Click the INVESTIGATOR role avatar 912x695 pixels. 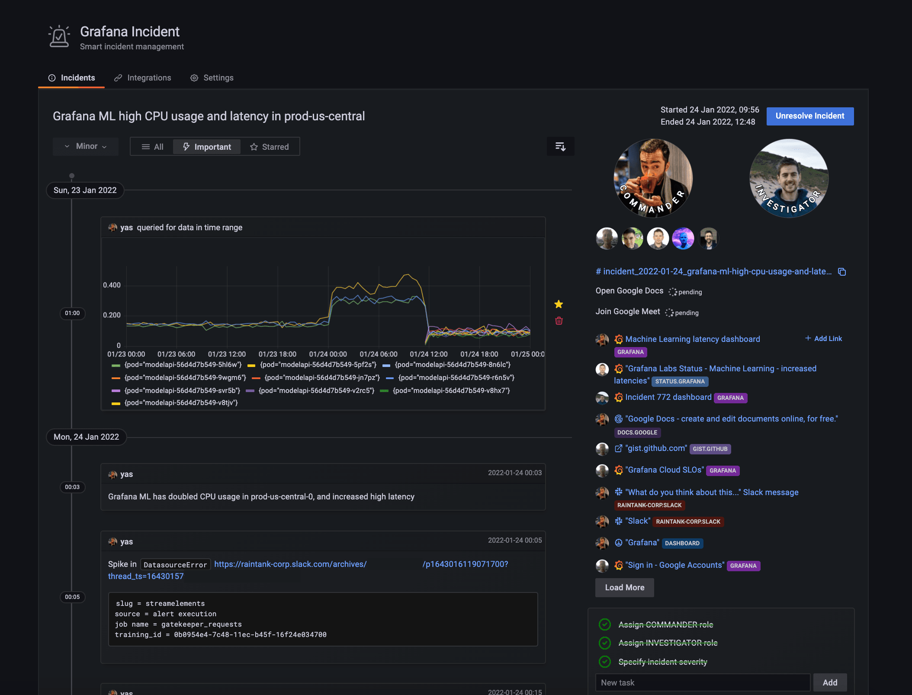[789, 178]
